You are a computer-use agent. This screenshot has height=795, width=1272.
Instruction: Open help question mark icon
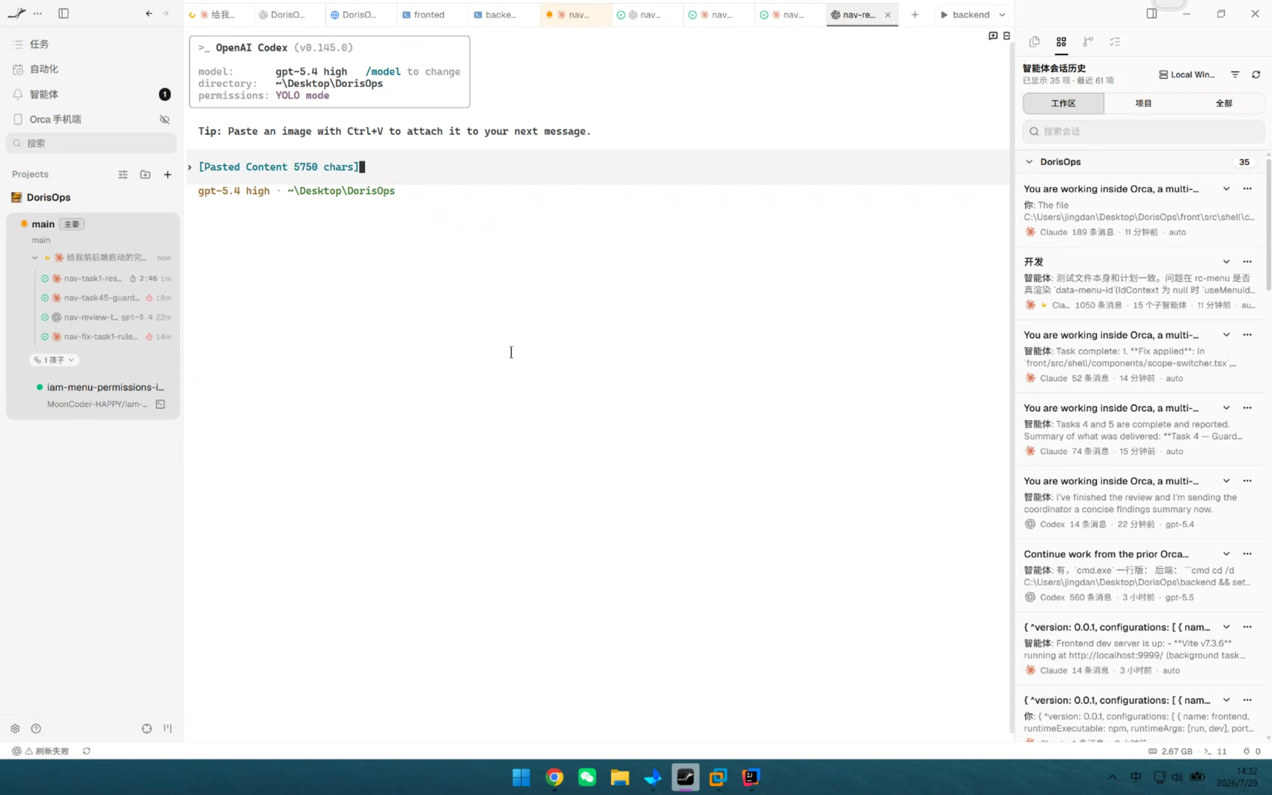pyautogui.click(x=36, y=729)
